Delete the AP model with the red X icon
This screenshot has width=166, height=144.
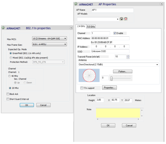126,19
